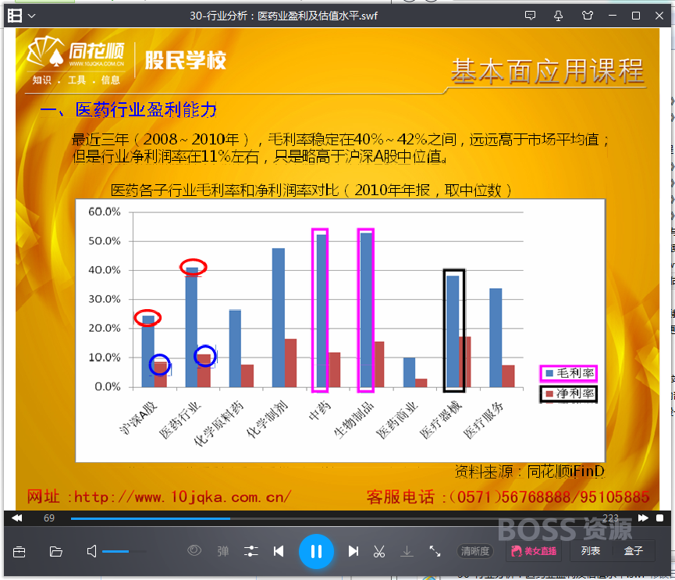
Task: Click the 股民学校 title text
Action: (x=186, y=60)
